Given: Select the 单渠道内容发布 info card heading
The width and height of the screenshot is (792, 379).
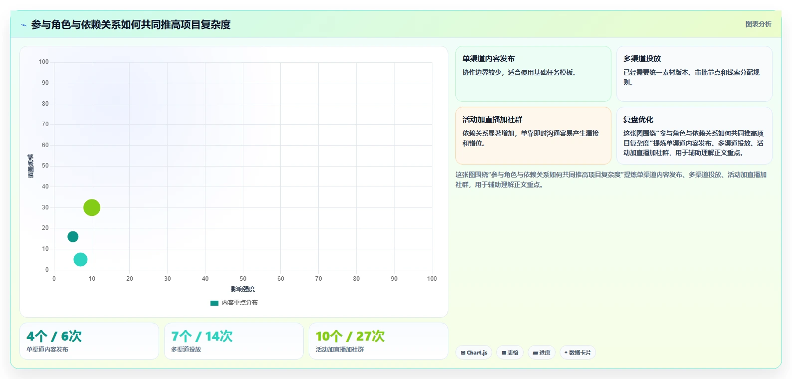Looking at the screenshot, I should point(488,59).
